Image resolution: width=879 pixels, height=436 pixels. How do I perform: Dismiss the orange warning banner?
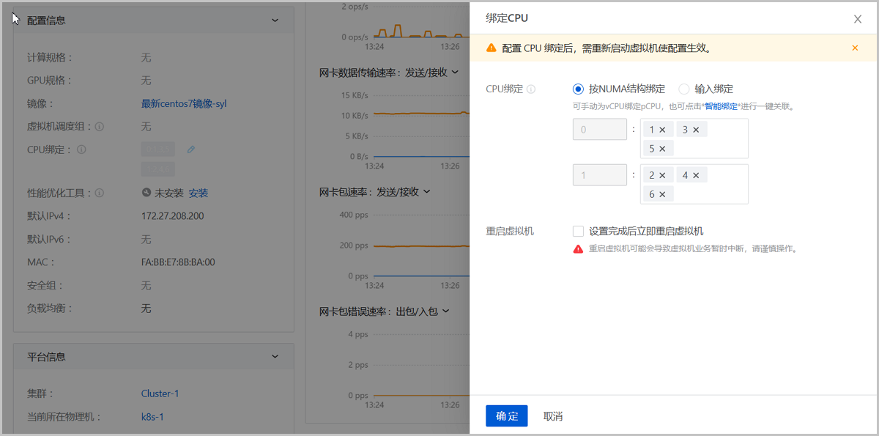click(855, 48)
